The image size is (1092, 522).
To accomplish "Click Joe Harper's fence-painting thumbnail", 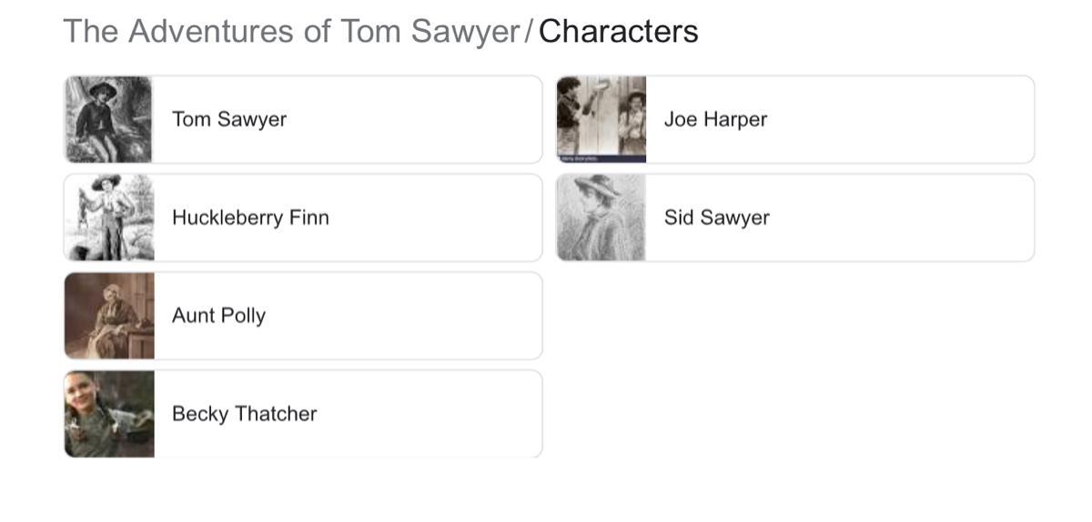I will point(601,119).
